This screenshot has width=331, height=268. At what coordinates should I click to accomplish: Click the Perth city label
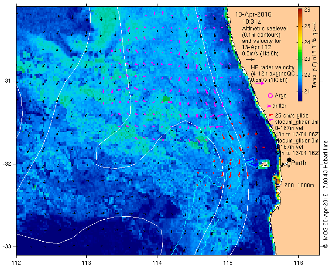point(299,163)
